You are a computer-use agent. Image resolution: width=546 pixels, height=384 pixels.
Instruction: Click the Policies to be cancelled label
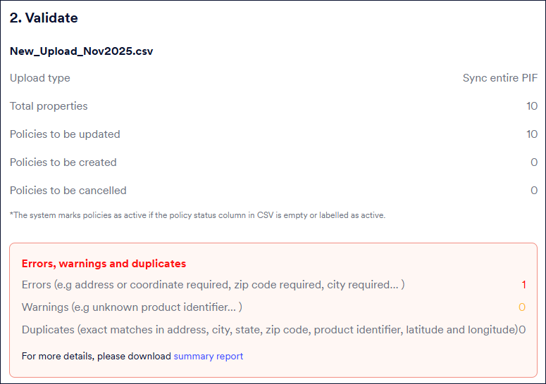point(68,191)
